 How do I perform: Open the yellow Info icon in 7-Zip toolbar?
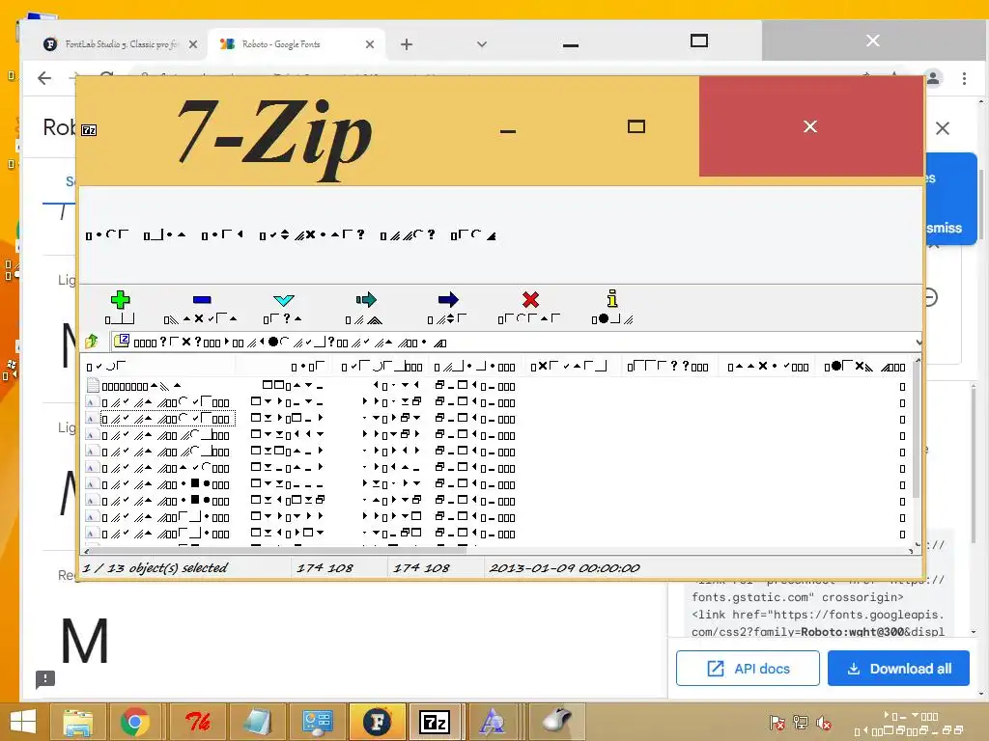[x=611, y=299]
